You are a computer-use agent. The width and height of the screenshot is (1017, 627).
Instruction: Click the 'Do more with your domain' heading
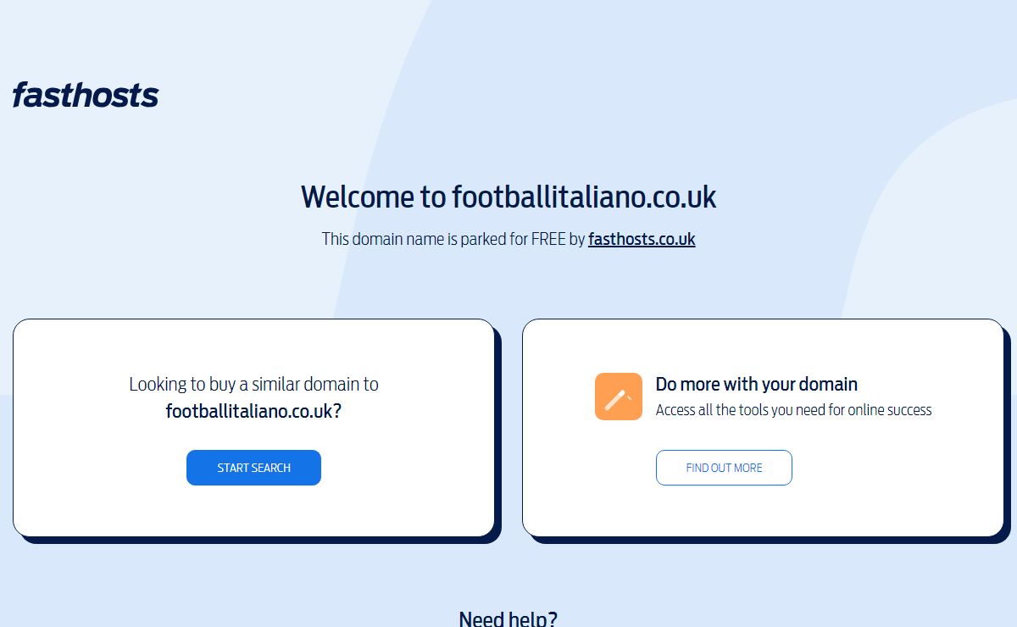tap(756, 384)
